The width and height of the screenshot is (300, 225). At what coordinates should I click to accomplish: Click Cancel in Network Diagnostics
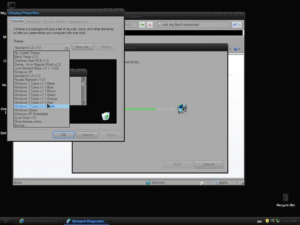tap(209, 164)
